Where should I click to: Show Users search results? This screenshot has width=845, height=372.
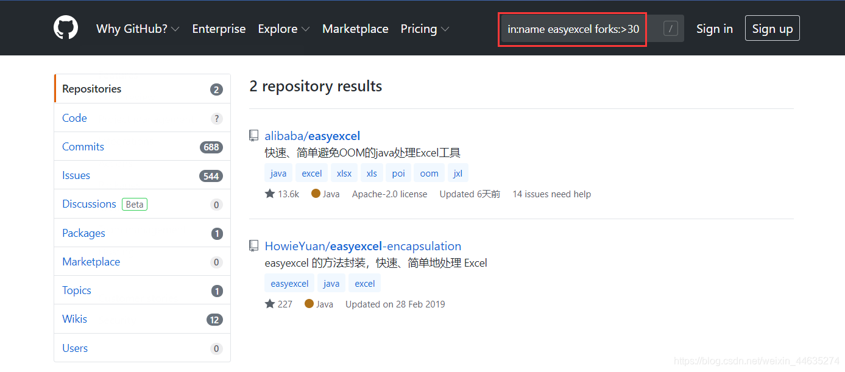click(142, 348)
